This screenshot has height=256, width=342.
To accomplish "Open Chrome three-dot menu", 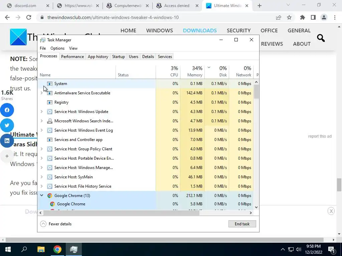I will [335, 17].
